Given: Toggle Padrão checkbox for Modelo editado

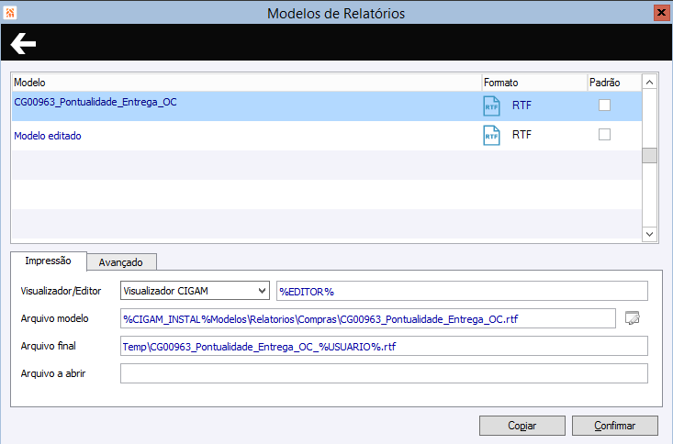Looking at the screenshot, I should pos(604,135).
